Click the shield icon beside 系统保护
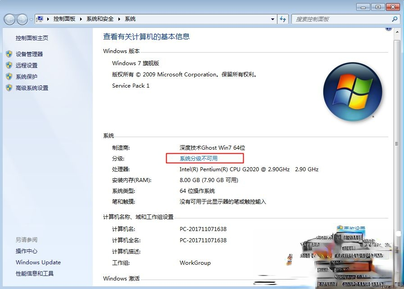 click(9, 76)
